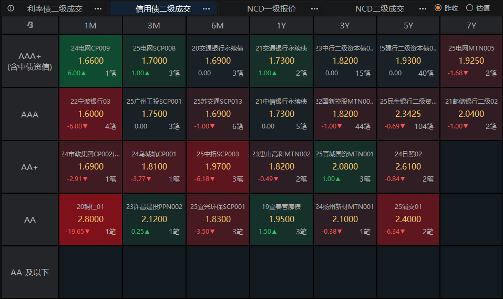Open the 20交通银行永续债 cell
503x299 pixels.
[x=218, y=61]
